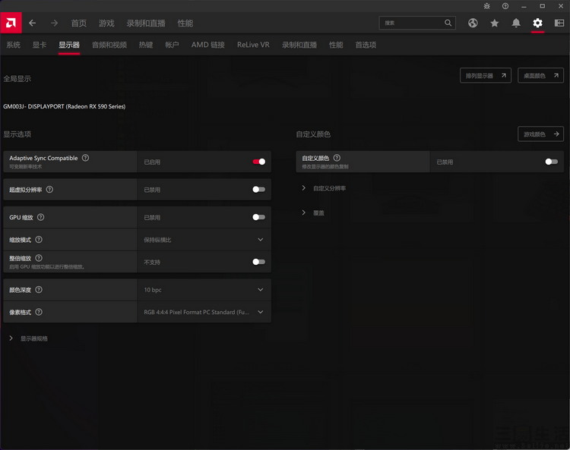
Task: Show help for 整倍缩放
Action: point(39,258)
